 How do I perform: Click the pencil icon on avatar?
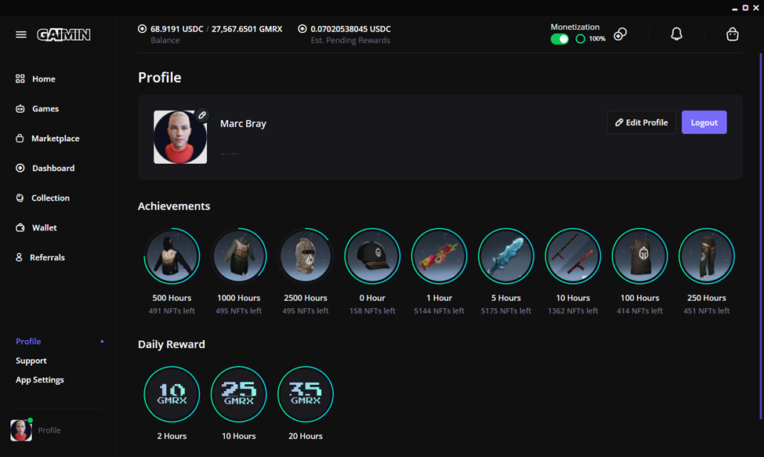pyautogui.click(x=202, y=115)
